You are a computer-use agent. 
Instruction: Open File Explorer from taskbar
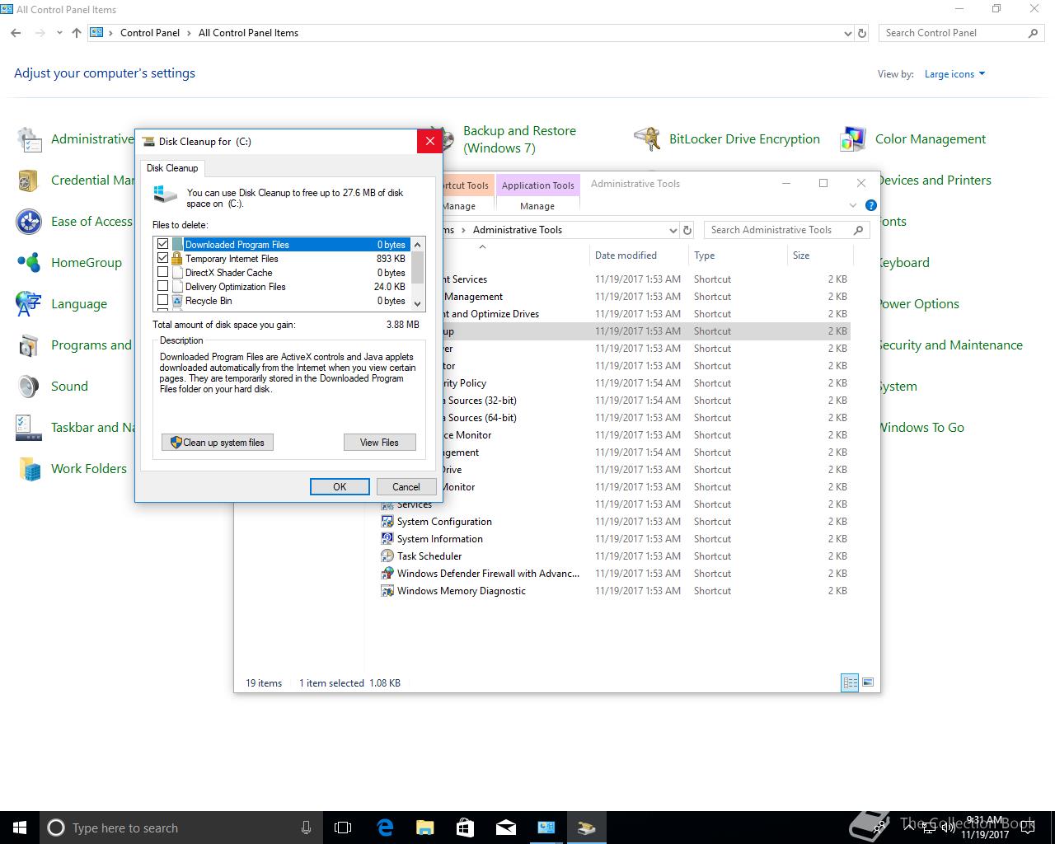click(x=425, y=828)
